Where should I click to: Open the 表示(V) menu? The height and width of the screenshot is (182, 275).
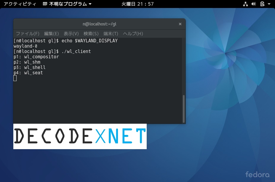71,34
